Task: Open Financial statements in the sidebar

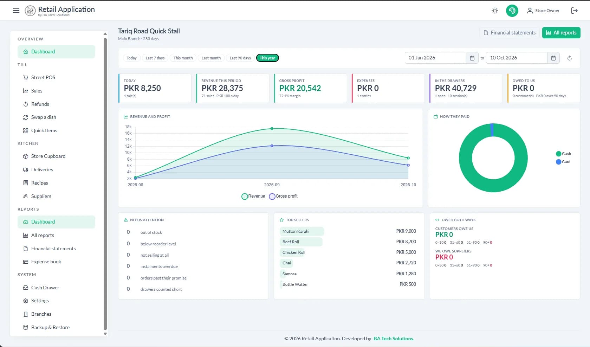Action: [56, 249]
